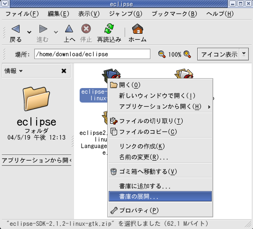Image resolution: width=253 pixels, height=229 pixels.
Task: Choose リンクの作成(K) in context menu
Action: tap(160, 146)
